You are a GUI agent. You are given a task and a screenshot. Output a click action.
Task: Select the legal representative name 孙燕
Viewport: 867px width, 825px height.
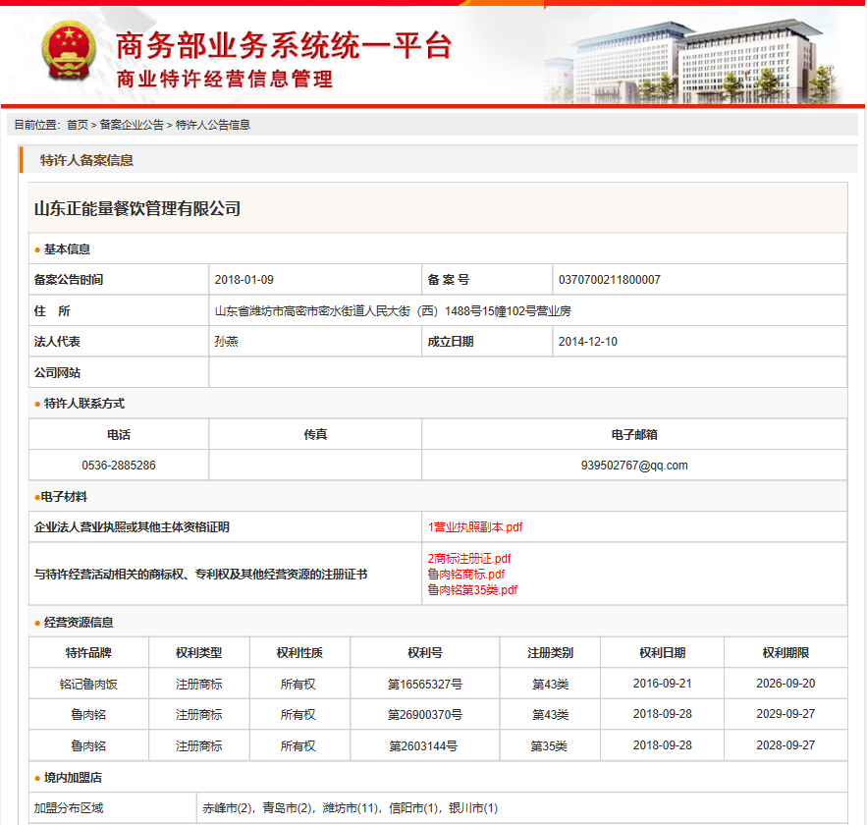pos(226,342)
